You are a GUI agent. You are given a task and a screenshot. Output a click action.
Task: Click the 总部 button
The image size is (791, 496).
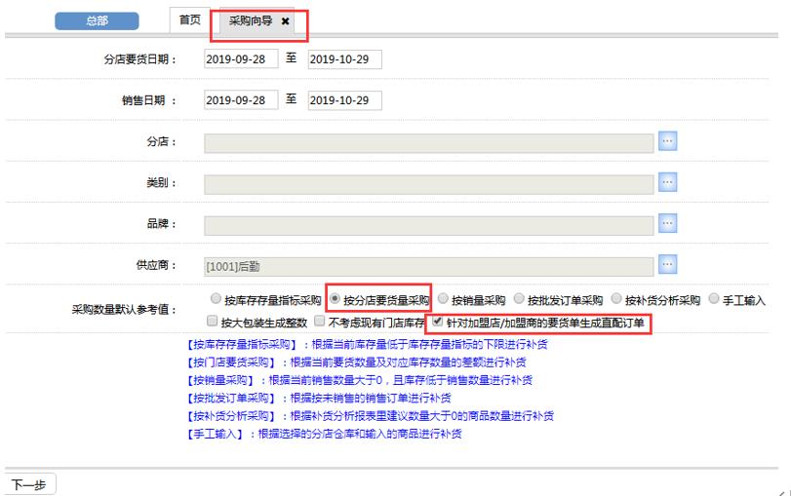click(97, 21)
